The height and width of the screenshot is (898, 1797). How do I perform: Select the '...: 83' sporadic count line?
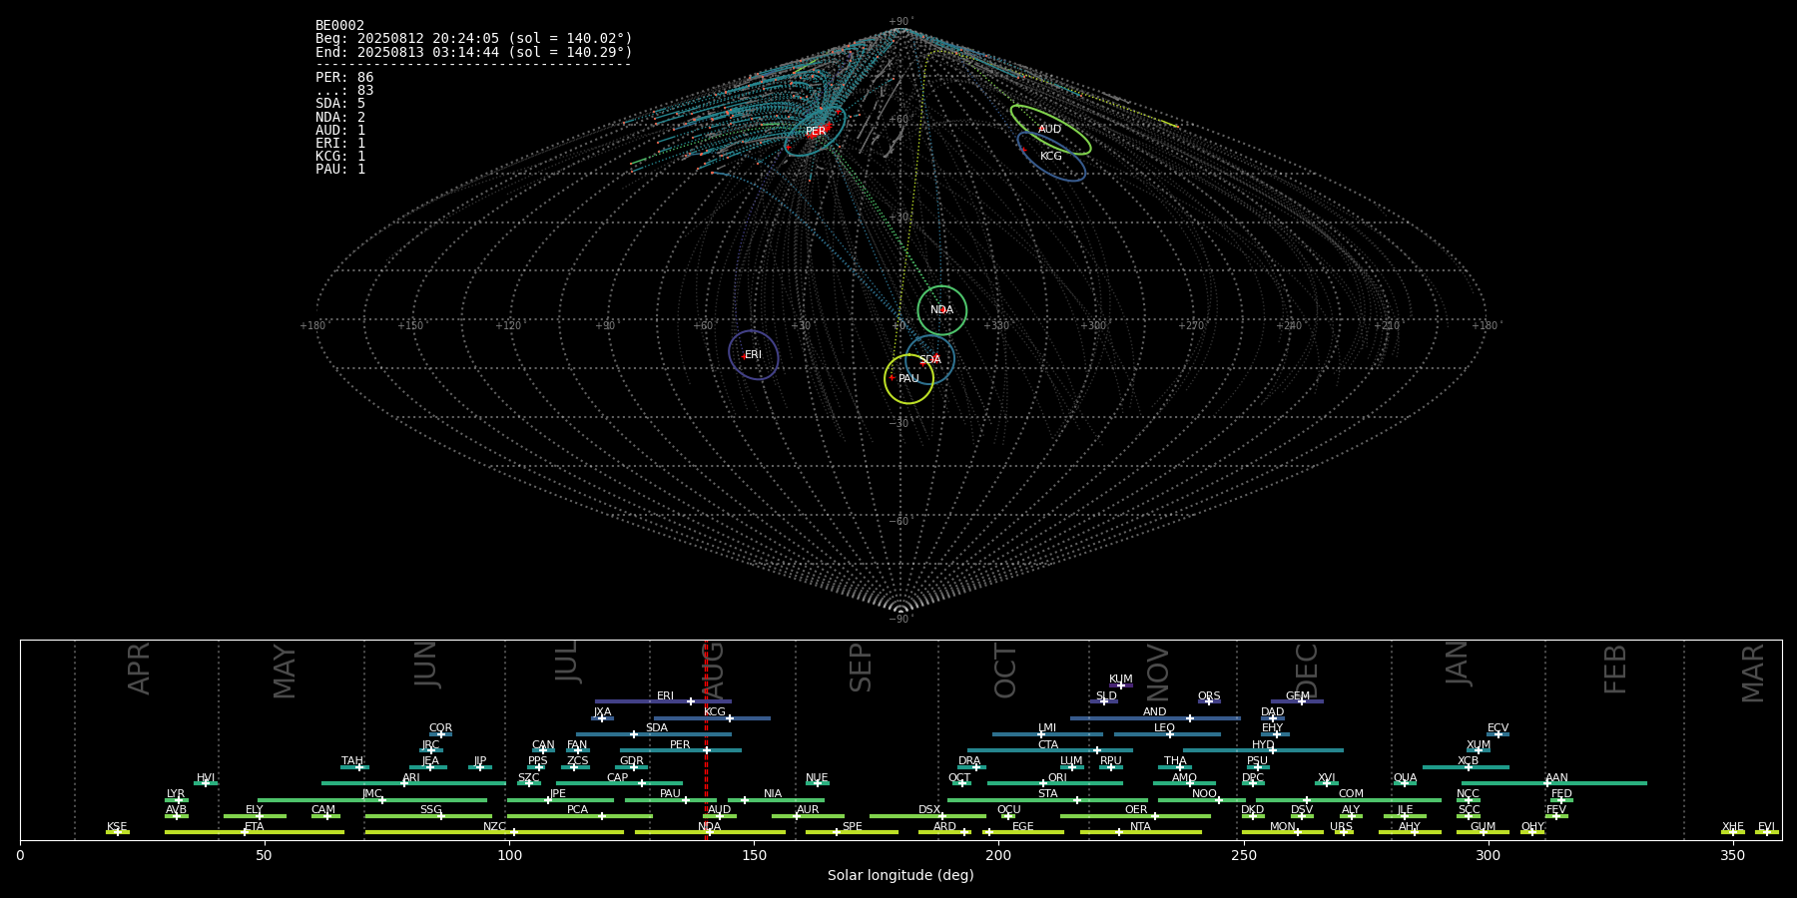pos(344,90)
